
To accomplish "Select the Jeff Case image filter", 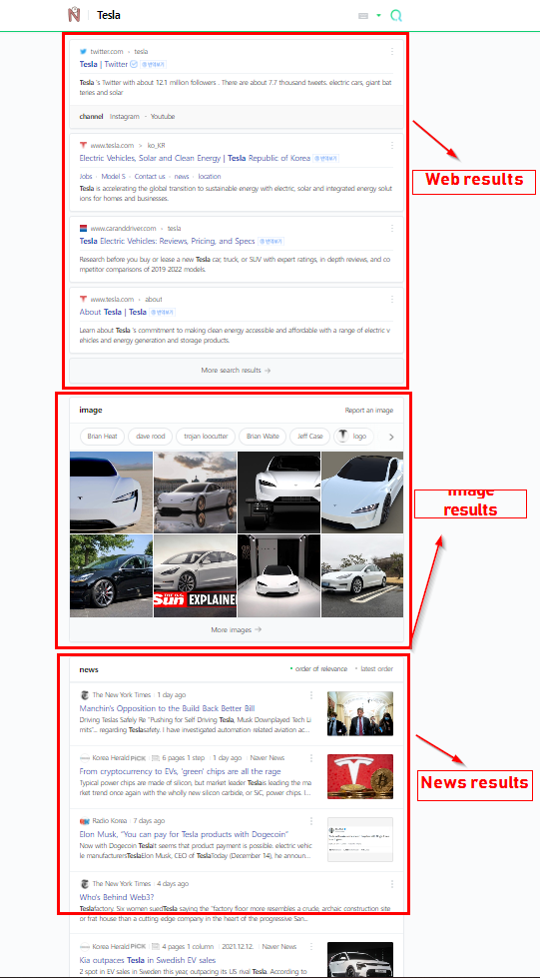I will coord(310,436).
